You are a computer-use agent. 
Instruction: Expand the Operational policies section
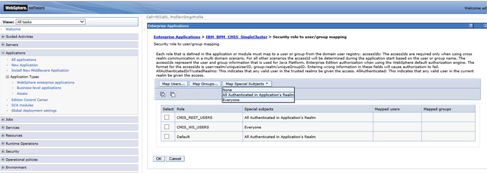pos(3,160)
